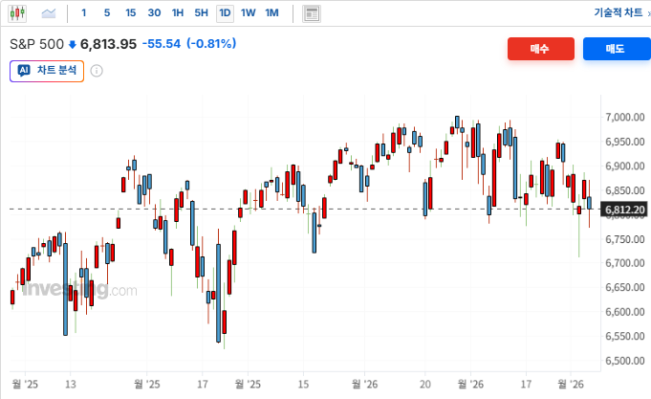
Task: Select the 1W interval
Action: point(249,12)
